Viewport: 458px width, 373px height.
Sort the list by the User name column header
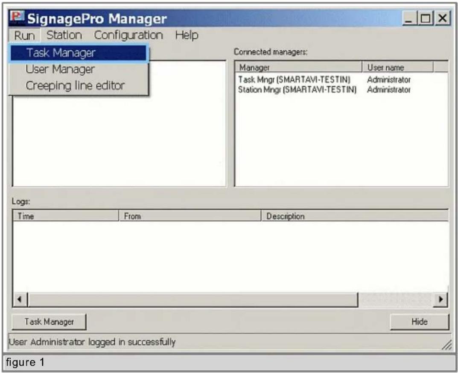(x=398, y=67)
